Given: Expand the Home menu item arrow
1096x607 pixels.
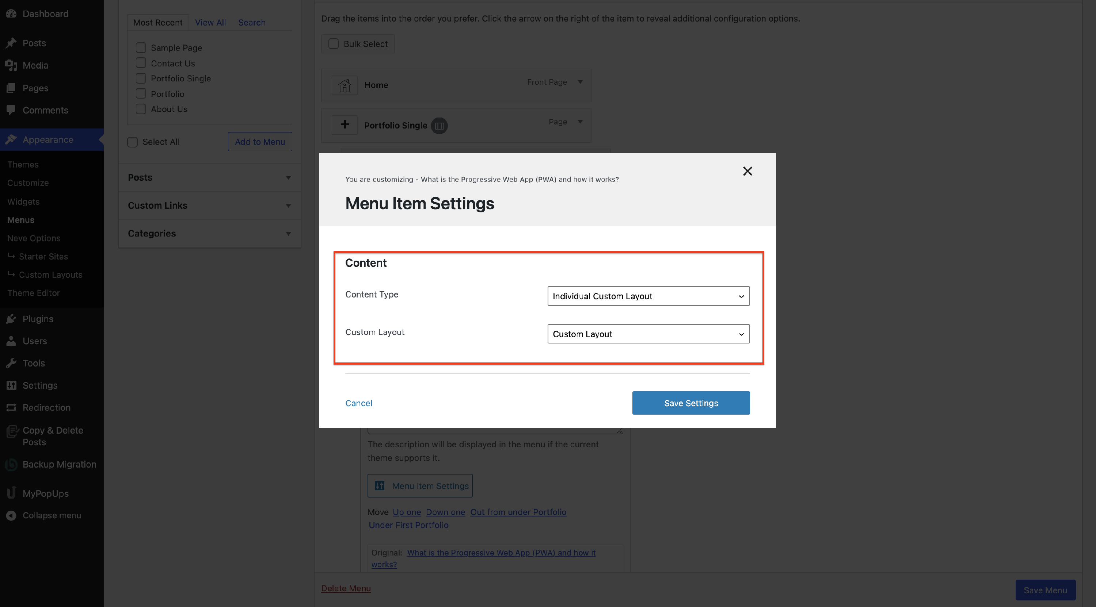Looking at the screenshot, I should click(x=580, y=82).
